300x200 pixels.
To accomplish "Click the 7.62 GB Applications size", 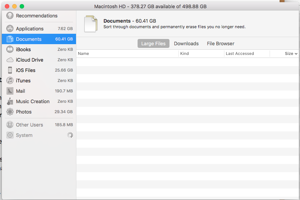I will point(65,29).
